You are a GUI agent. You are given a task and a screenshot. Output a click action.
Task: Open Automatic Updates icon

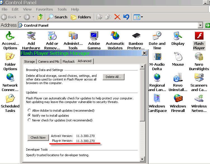115,41
